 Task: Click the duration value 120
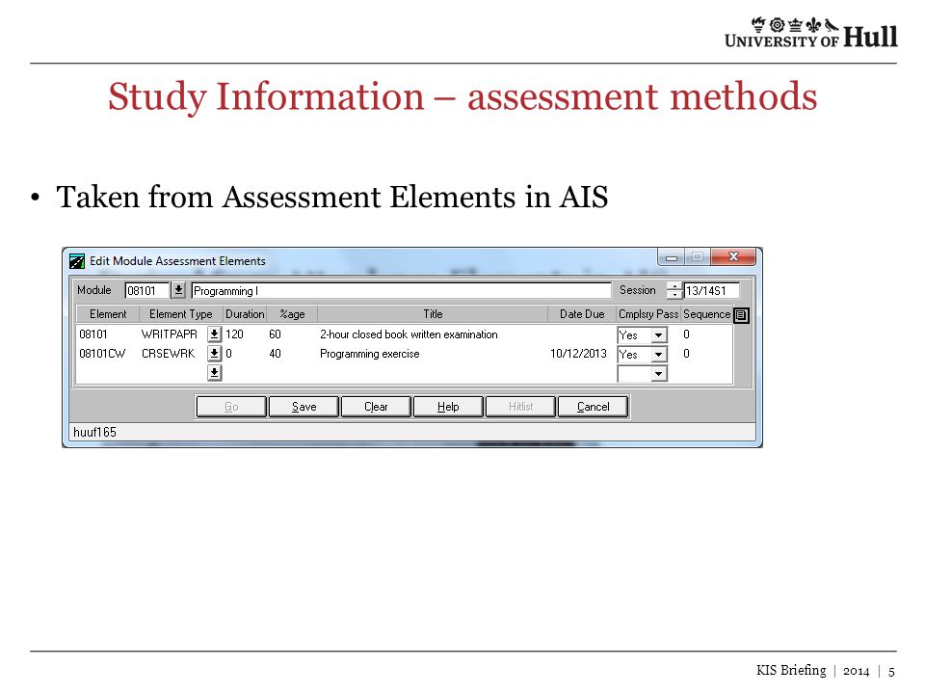pos(234,334)
